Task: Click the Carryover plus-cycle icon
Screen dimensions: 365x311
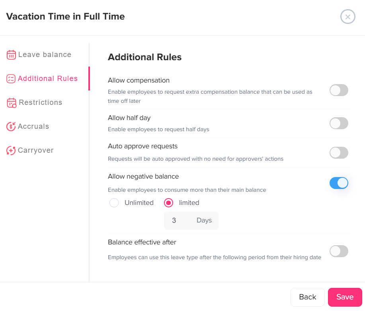Action: (11, 151)
